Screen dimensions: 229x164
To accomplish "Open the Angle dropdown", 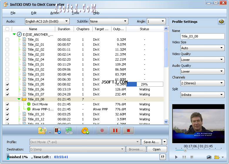I will 156,21.
